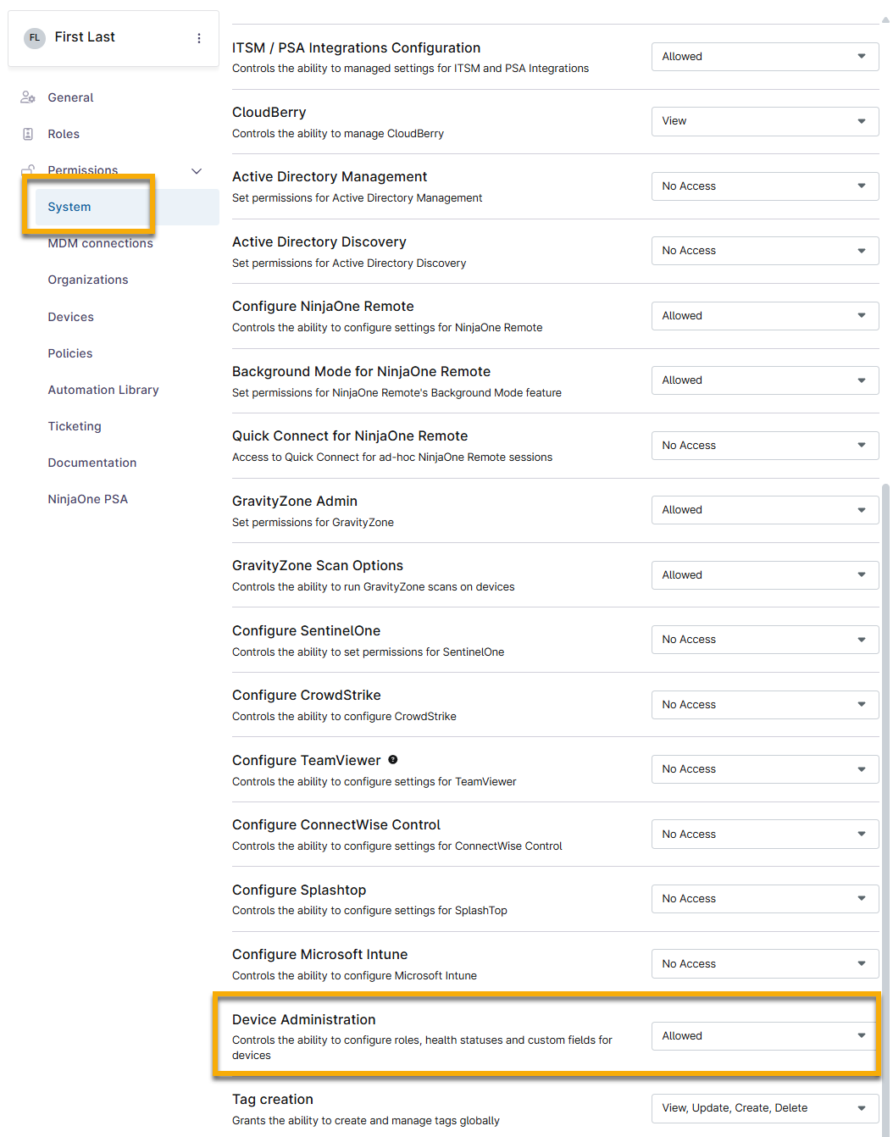Select System in the permissions sidebar
This screenshot has width=893, height=1137.
pyautogui.click(x=69, y=207)
